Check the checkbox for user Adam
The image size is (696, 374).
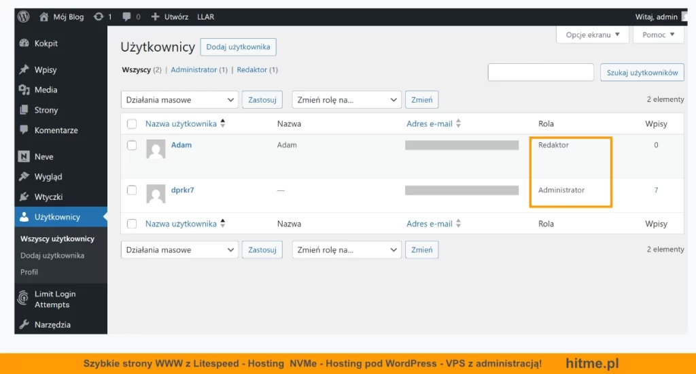(132, 146)
